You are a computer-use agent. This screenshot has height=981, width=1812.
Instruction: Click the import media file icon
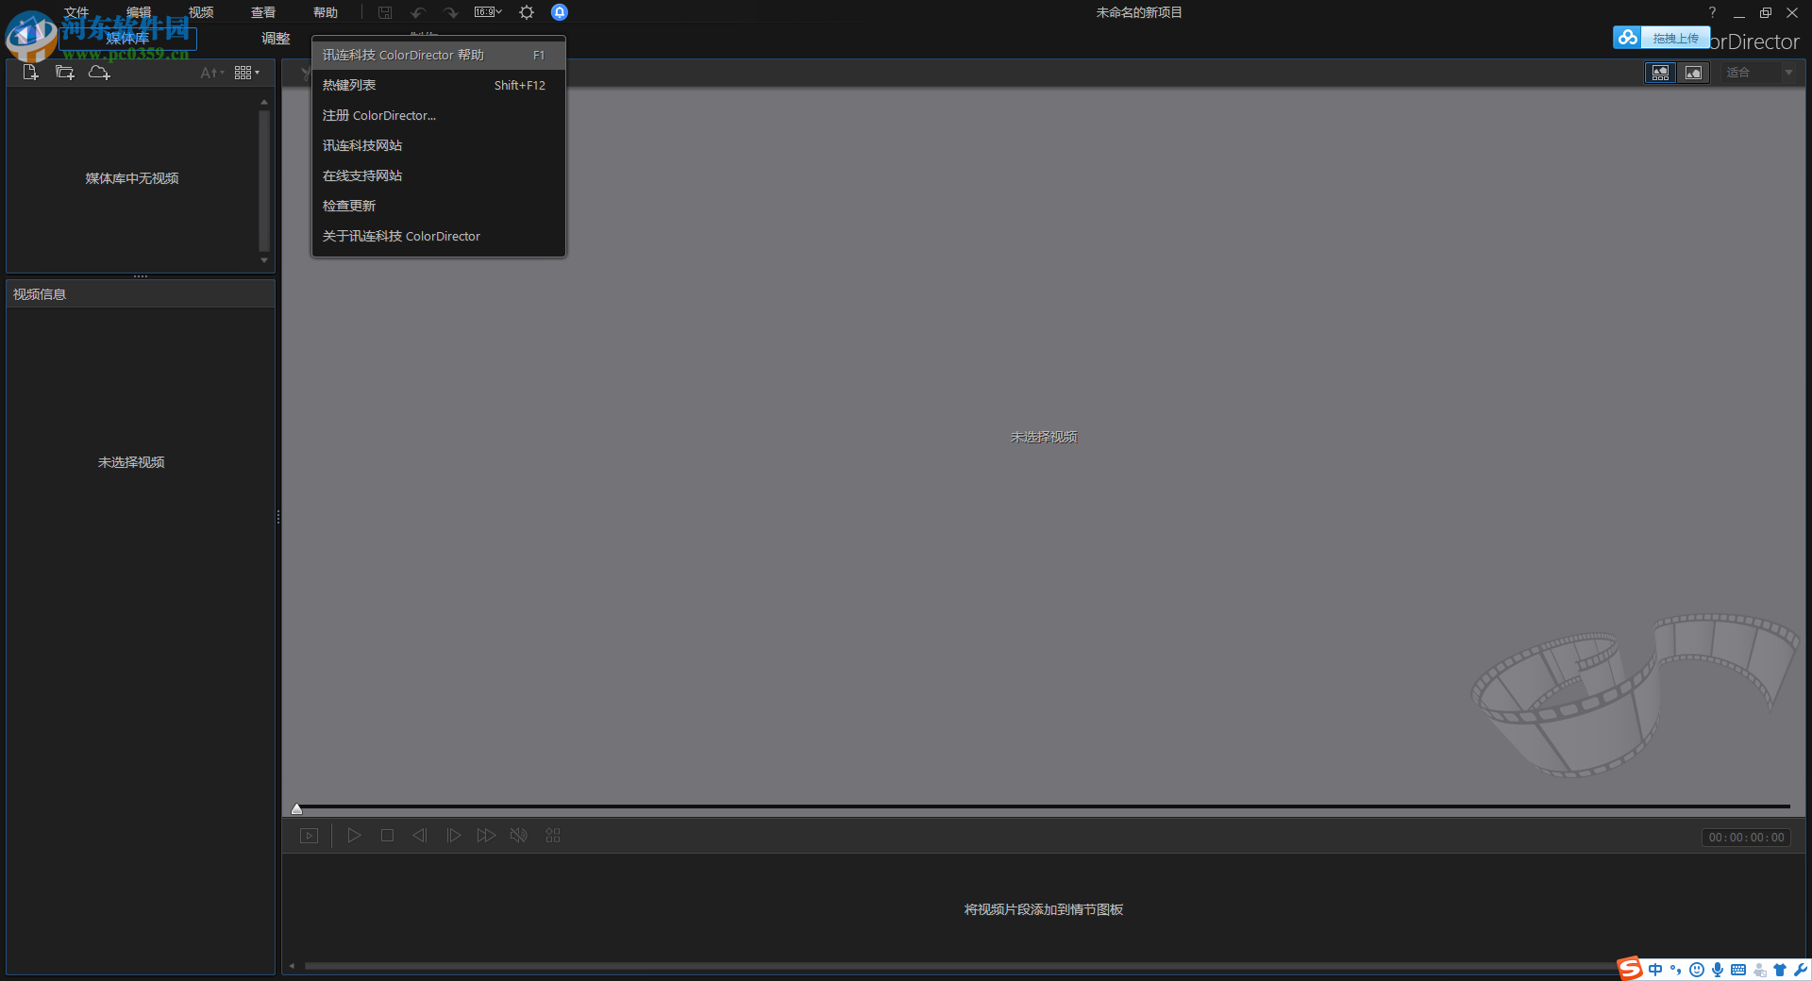30,73
